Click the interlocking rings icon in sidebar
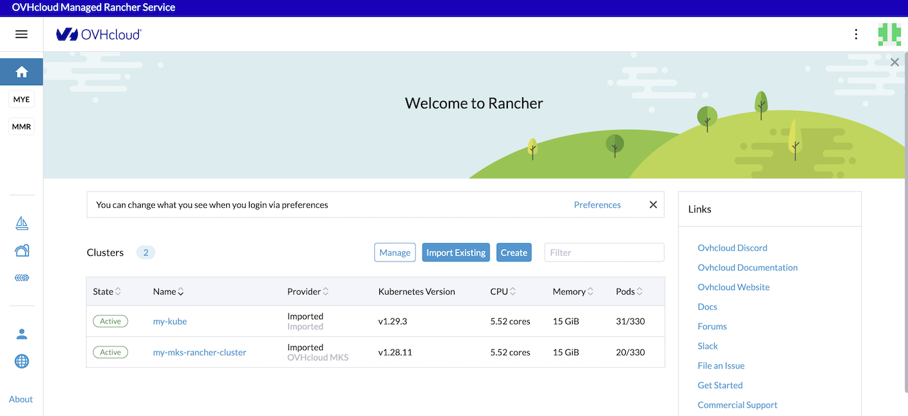This screenshot has width=908, height=416. 21,277
